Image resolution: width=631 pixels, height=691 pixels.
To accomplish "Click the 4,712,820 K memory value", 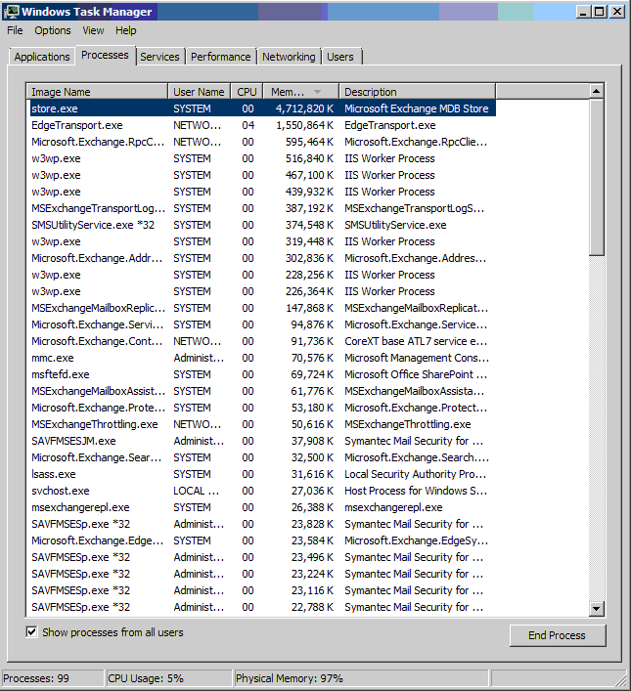I will pos(304,108).
